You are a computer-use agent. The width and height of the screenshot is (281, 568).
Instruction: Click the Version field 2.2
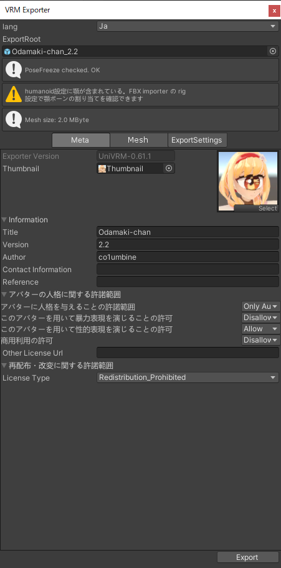pyautogui.click(x=188, y=245)
